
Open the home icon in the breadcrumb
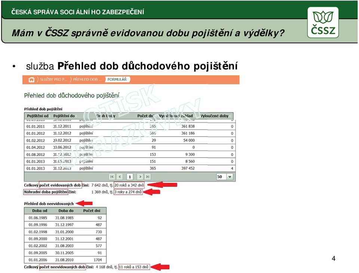pos(31,79)
